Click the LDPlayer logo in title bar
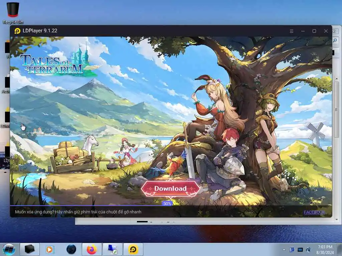The height and width of the screenshot is (256, 342). [x=17, y=31]
